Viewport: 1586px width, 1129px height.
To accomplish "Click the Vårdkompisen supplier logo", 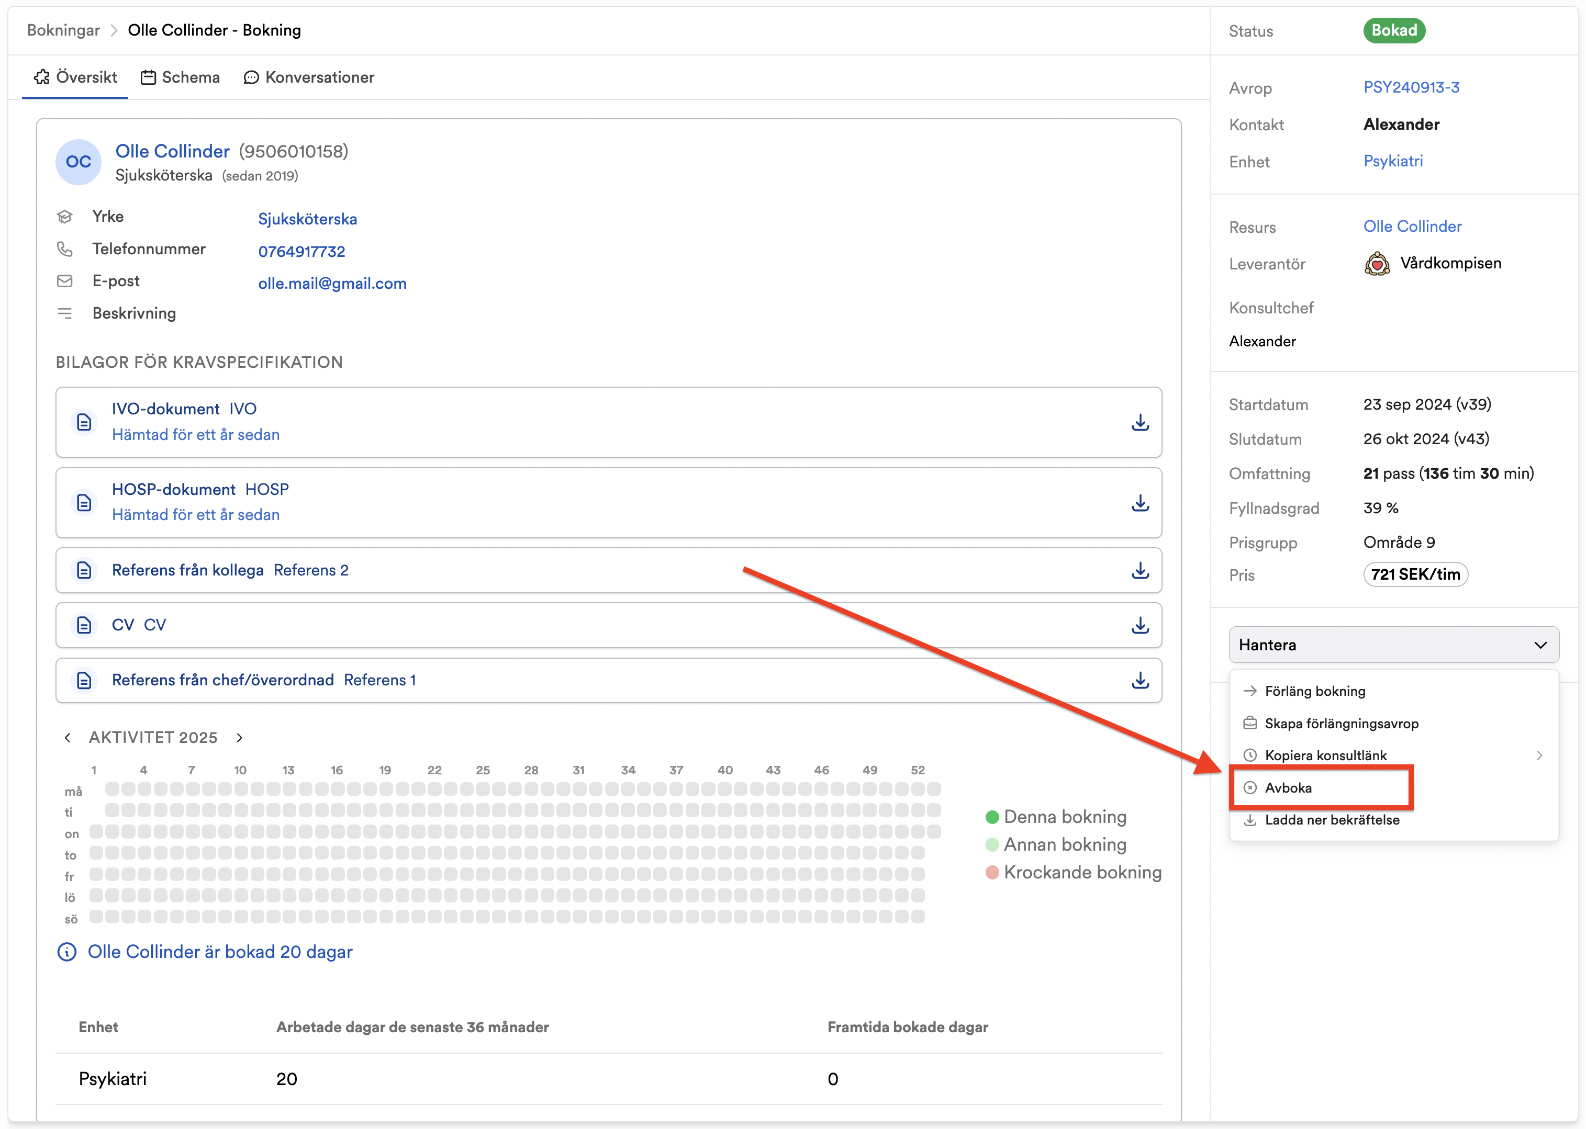I will click(x=1377, y=264).
